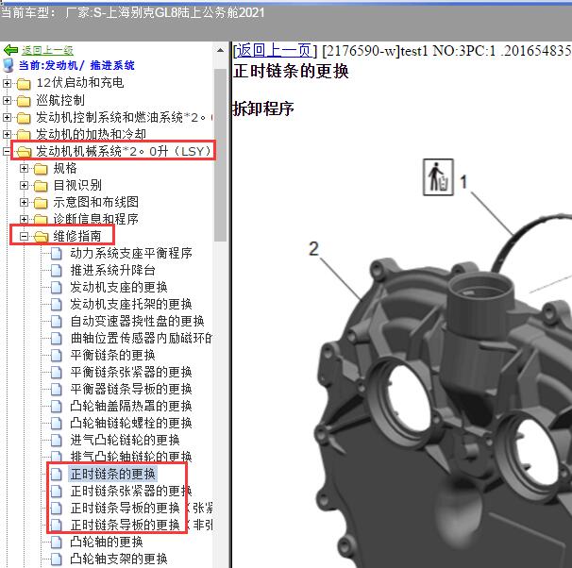Expand the 发动机控制系统和燃油系统 folder

(7, 117)
